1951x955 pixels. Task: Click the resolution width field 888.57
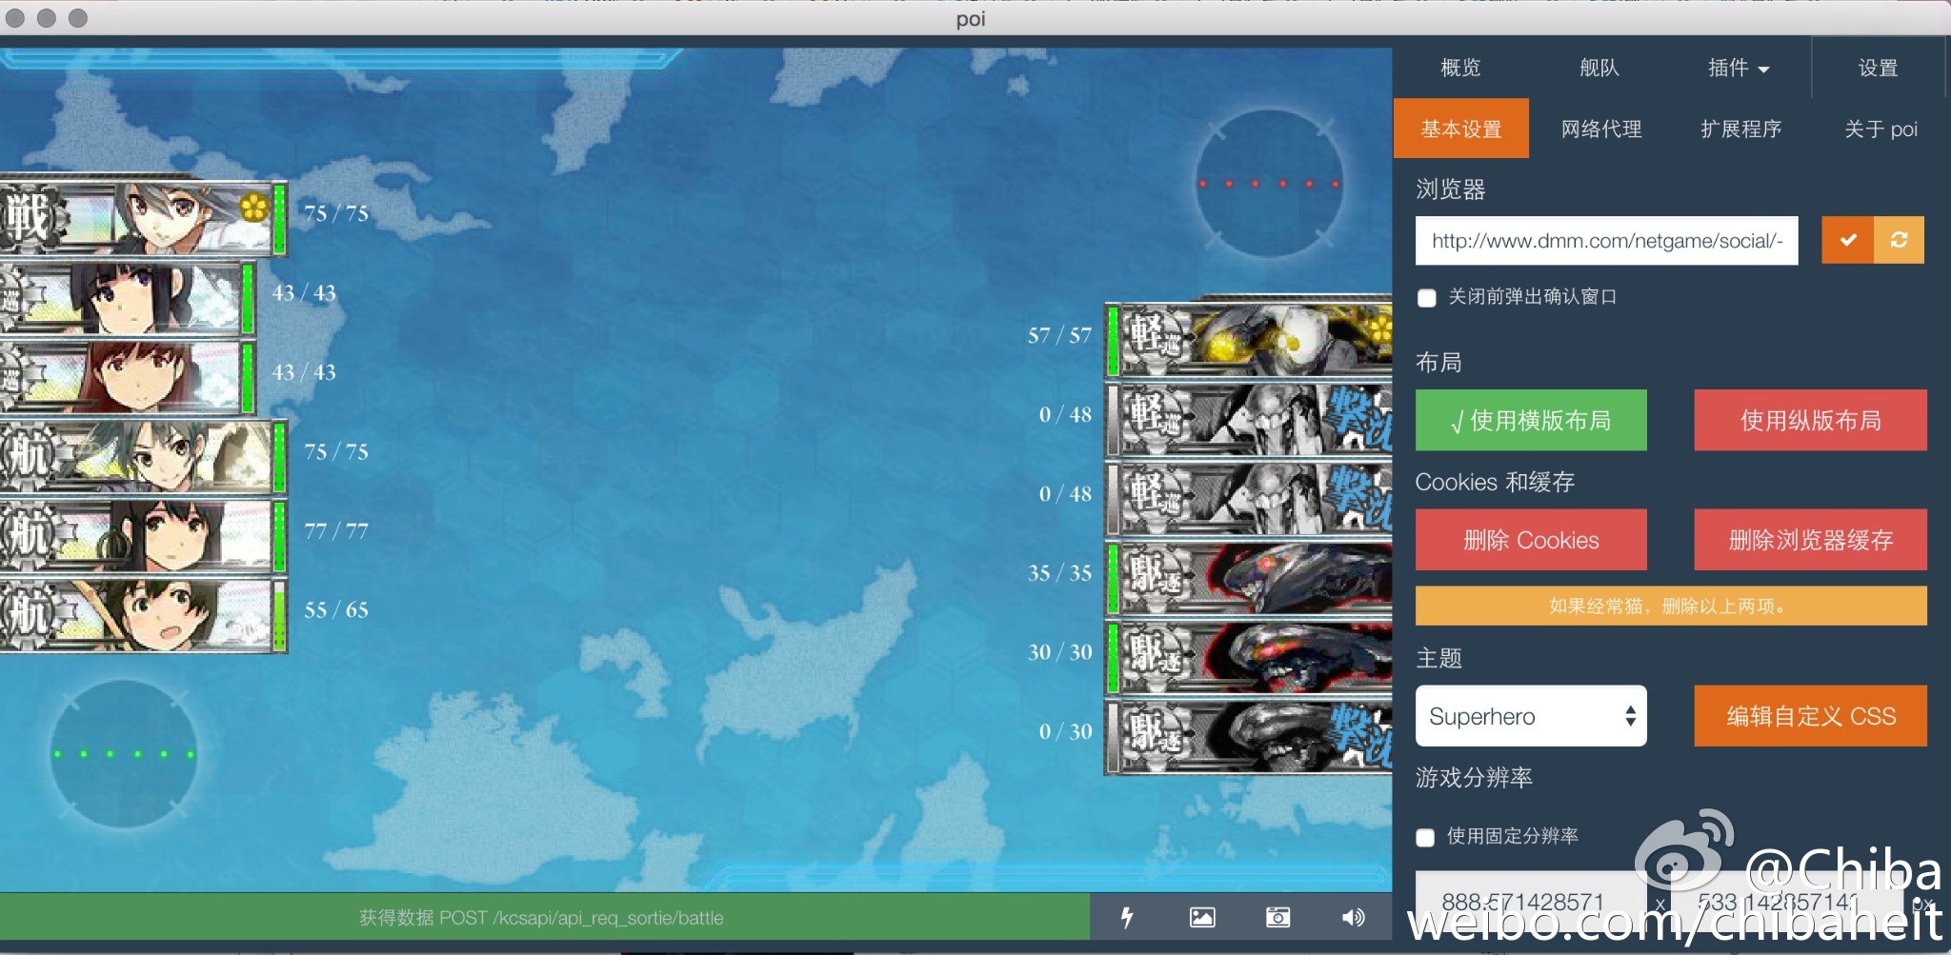(1530, 901)
